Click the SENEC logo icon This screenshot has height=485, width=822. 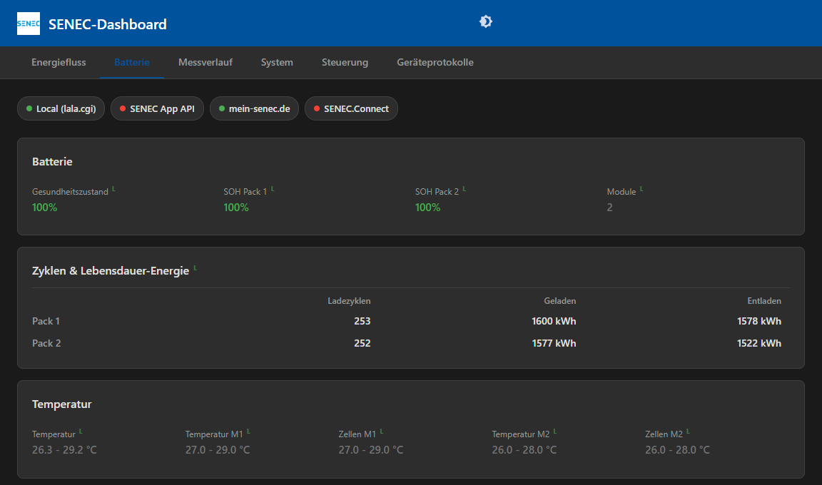coord(29,24)
